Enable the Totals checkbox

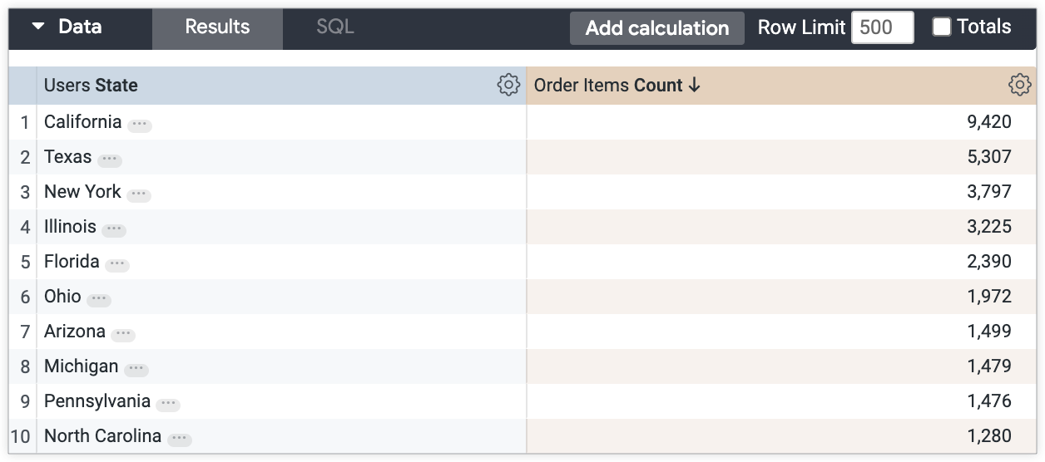(941, 27)
